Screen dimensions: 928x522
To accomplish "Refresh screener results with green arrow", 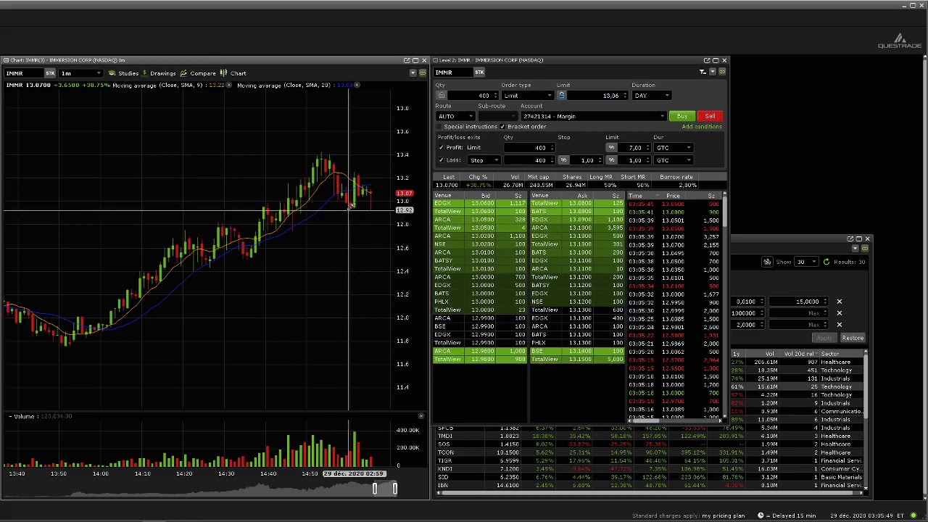I will click(826, 262).
